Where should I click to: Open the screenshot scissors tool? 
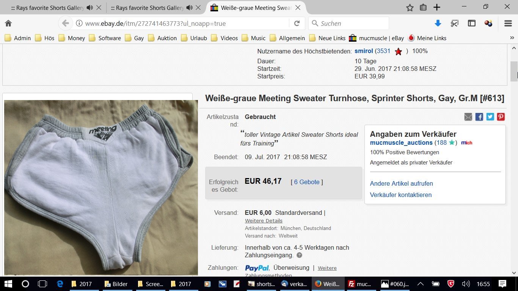tap(454, 23)
